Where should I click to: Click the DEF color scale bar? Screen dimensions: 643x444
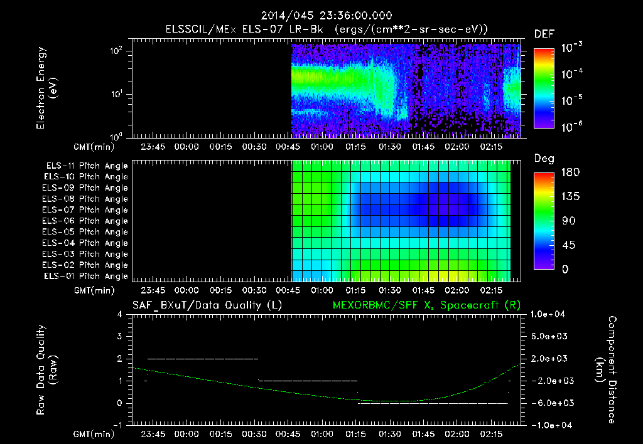[x=544, y=88]
